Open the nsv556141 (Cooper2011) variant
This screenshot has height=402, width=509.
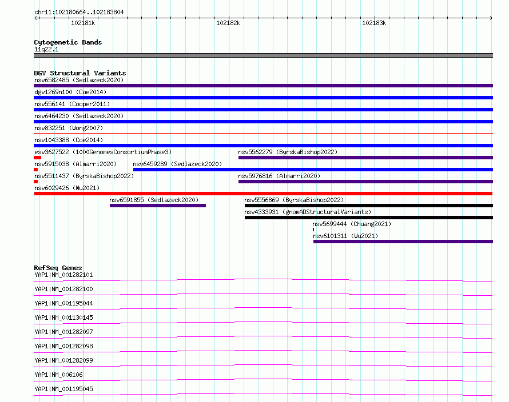[x=72, y=104]
